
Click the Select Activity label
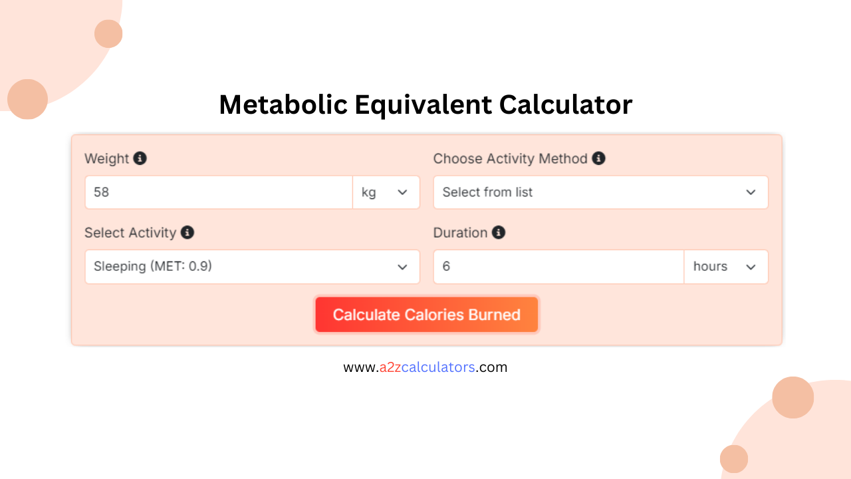pyautogui.click(x=130, y=233)
